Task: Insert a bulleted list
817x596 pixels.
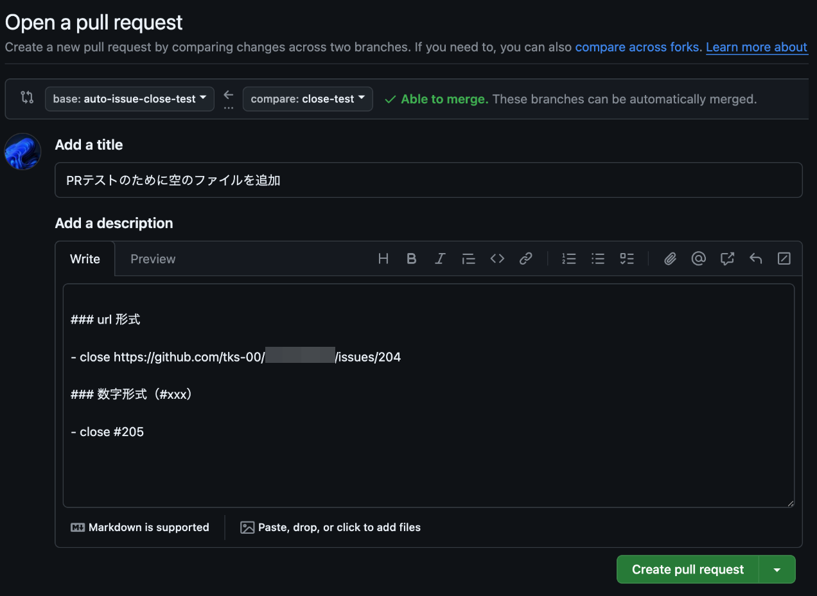Action: coord(598,258)
